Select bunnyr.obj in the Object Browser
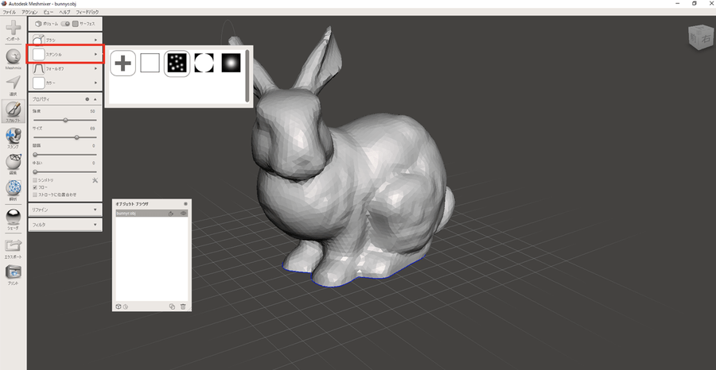Image resolution: width=716 pixels, height=370 pixels. click(139, 214)
